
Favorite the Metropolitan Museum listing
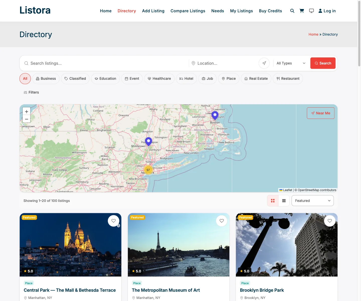point(222,221)
